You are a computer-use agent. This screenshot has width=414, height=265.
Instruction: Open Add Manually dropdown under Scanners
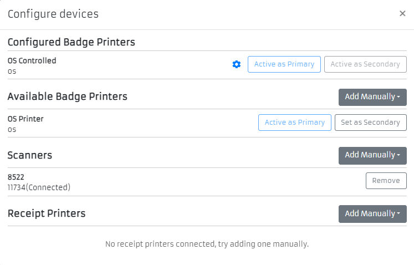point(372,155)
